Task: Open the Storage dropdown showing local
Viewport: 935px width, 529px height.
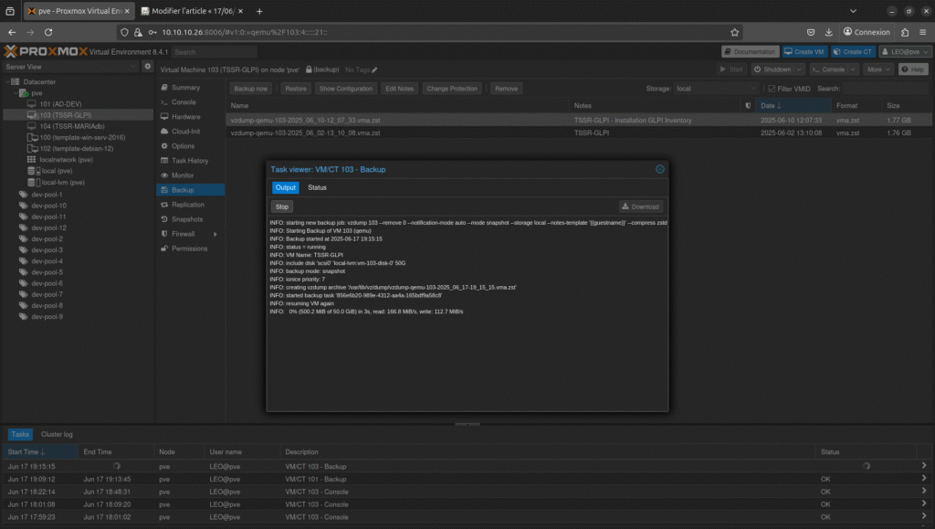Action: [716, 89]
